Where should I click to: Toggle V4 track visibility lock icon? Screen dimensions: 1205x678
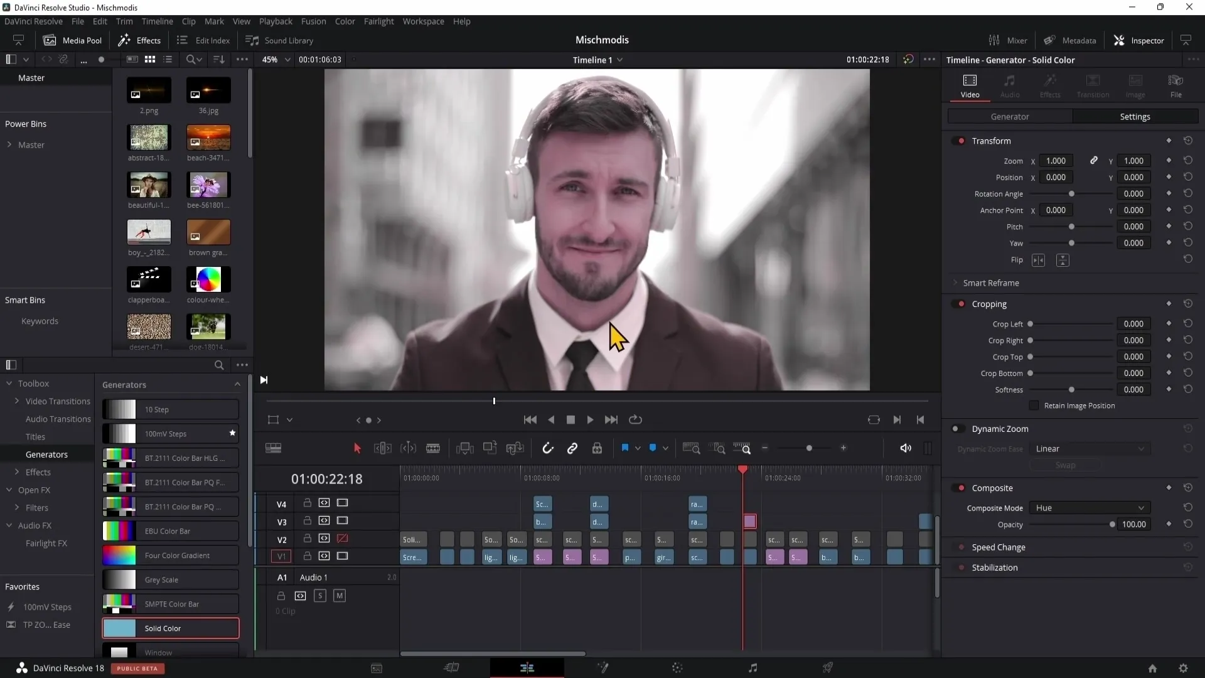tap(306, 502)
